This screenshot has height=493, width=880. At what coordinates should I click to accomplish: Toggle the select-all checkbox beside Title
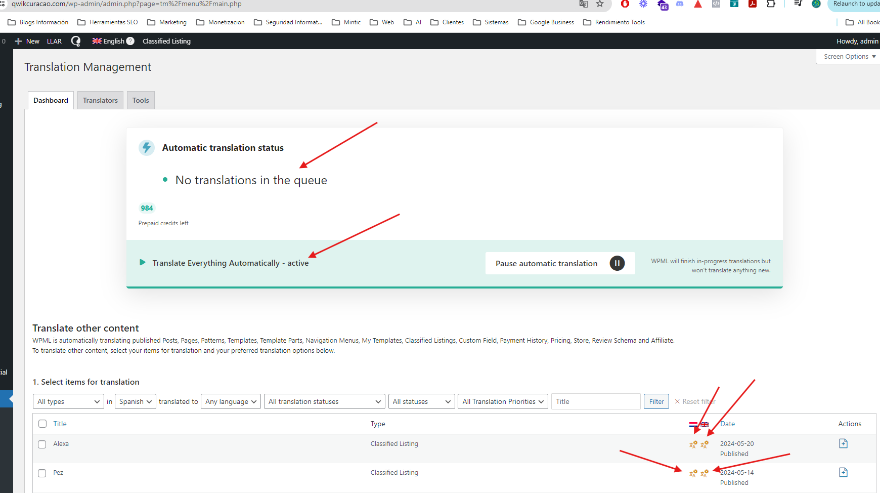pyautogui.click(x=42, y=424)
